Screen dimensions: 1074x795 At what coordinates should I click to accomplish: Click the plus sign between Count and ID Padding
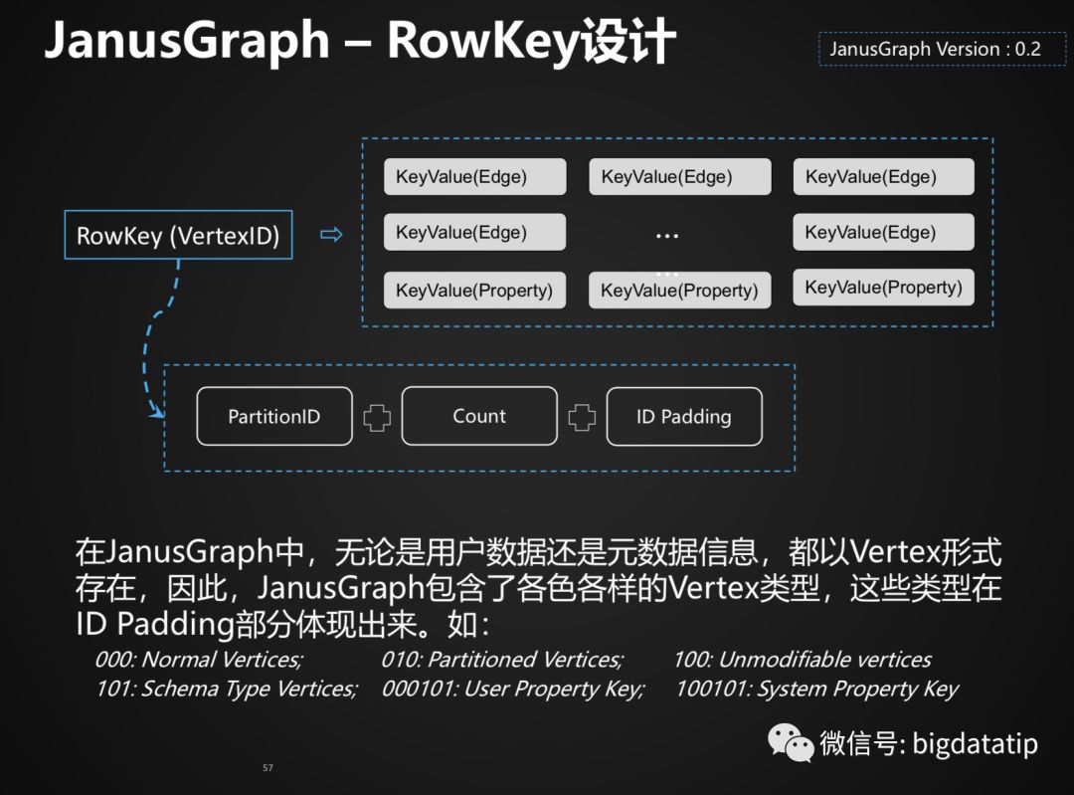point(582,417)
